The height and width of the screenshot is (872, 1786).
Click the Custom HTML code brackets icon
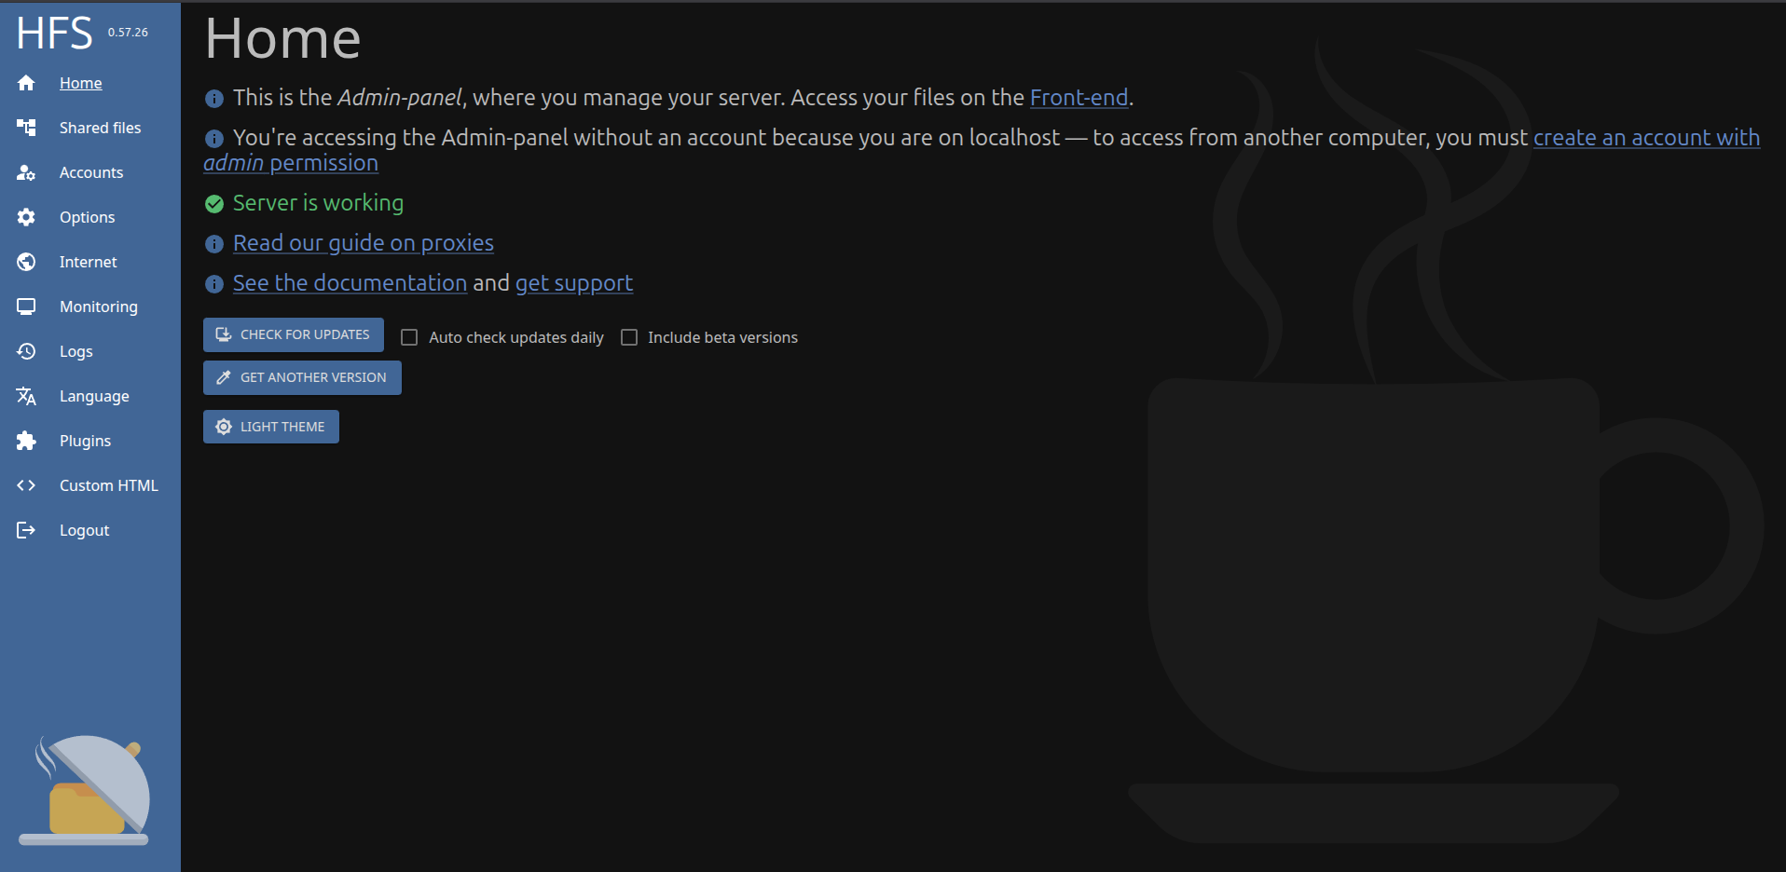tap(26, 485)
